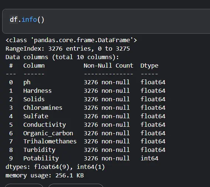Click the 'memory usage: 256.1 KB' line
Viewport: 210px width, 187px height.
pyautogui.click(x=45, y=176)
